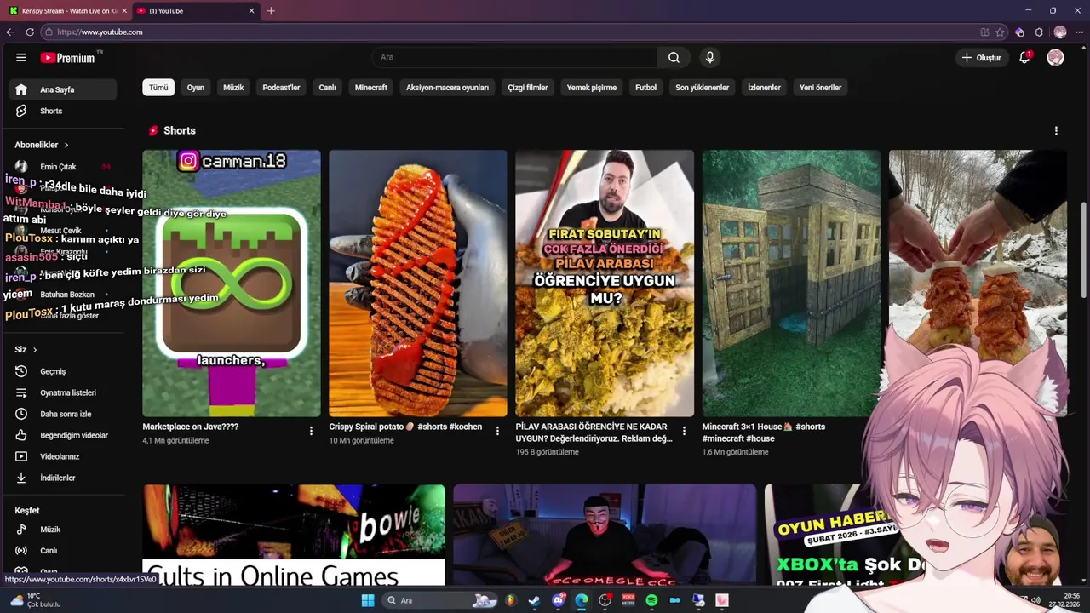Open options for Pilav Arabası short
The height and width of the screenshot is (613, 1090).
[683, 431]
